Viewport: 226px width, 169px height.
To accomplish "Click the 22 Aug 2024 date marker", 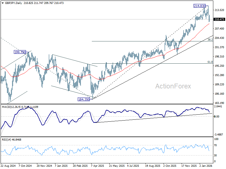I will click(8, 166).
